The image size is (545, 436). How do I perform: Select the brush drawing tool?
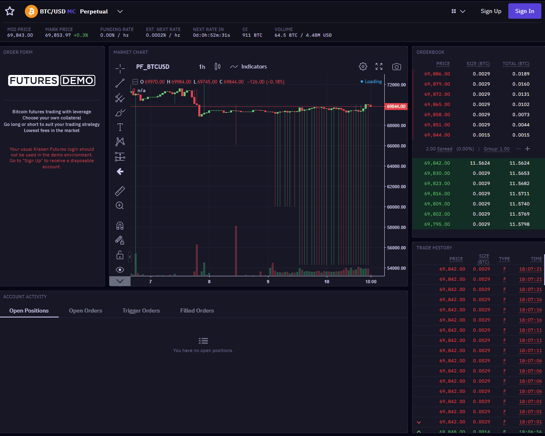120,112
